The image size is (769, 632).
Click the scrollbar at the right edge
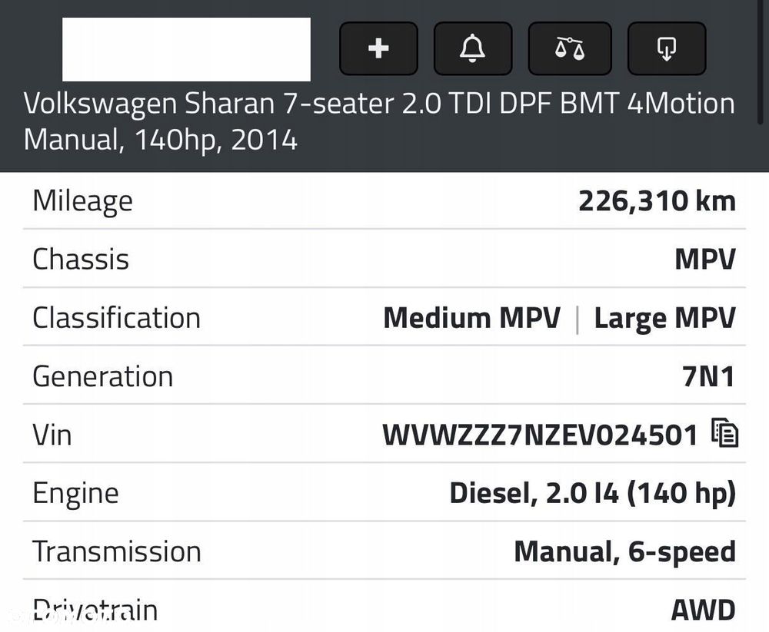(x=761, y=61)
